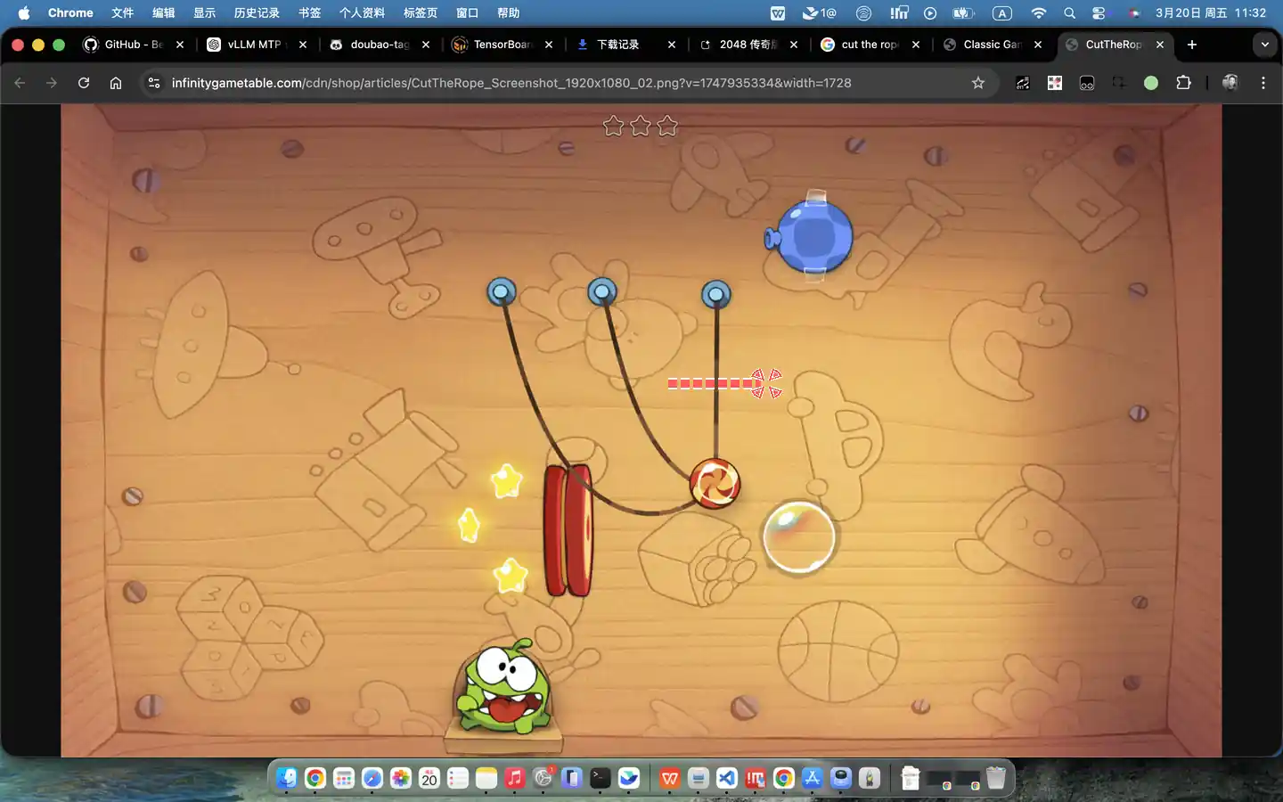This screenshot has height=802, width=1283.
Task: Click the Wi-Fi status icon
Action: point(1039,12)
